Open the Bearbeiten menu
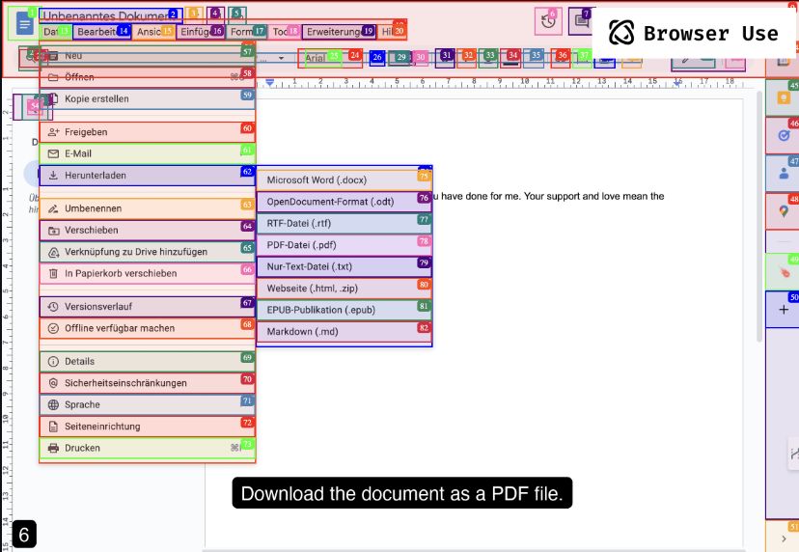799x552 pixels. pyautogui.click(x=102, y=32)
